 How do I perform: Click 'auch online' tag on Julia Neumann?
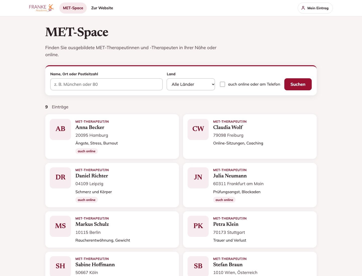[x=224, y=200]
